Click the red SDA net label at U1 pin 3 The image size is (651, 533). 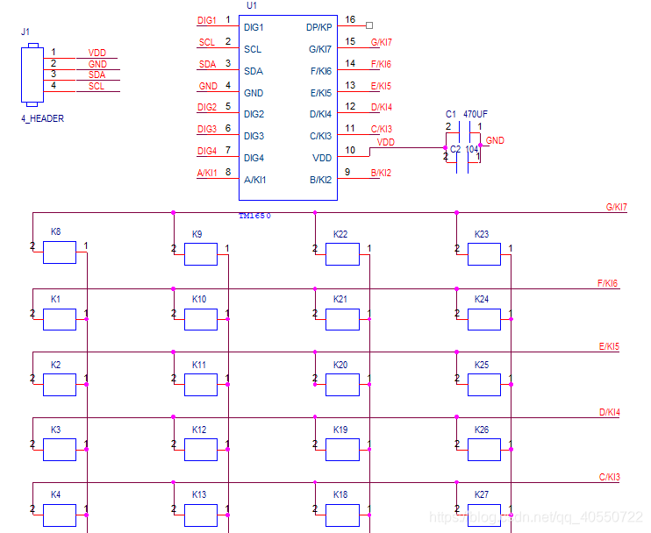pos(208,64)
